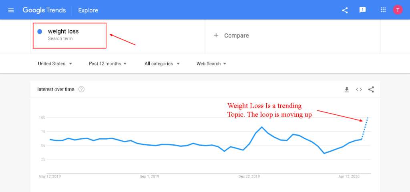The height and width of the screenshot is (192, 410).
Task: Edit the weight loss search term
Action: click(63, 31)
